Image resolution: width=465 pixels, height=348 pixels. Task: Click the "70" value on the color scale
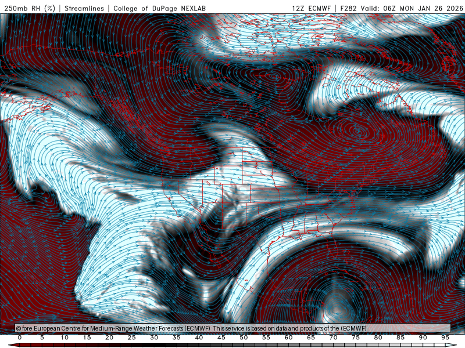[333, 338]
